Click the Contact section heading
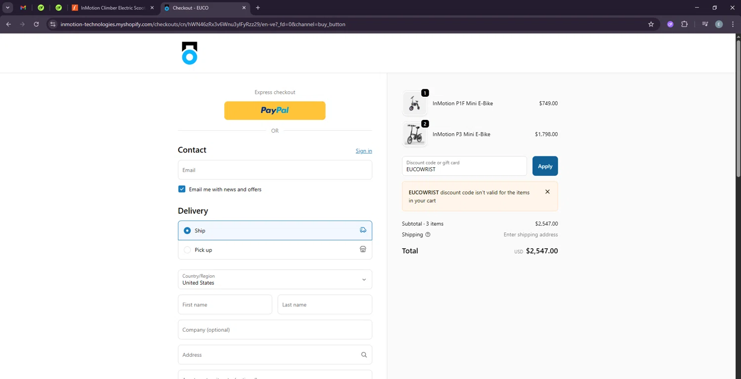 click(192, 150)
